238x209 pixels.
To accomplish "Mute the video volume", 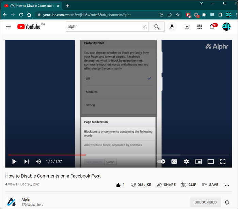I will pyautogui.click(x=38, y=161).
